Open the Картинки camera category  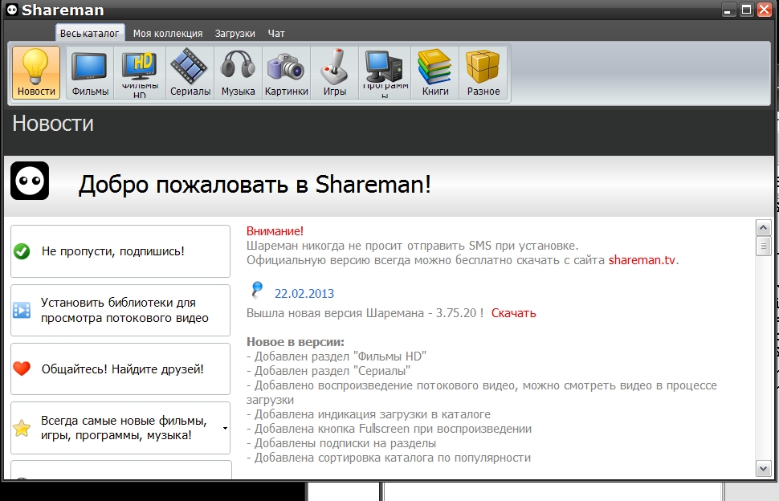click(286, 72)
